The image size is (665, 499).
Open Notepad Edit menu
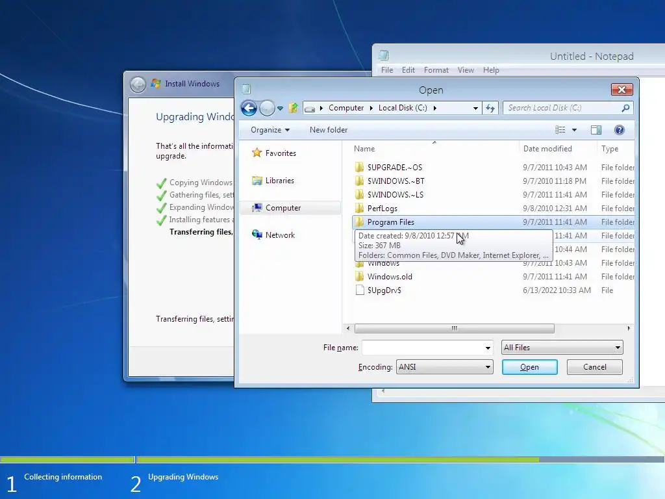408,70
